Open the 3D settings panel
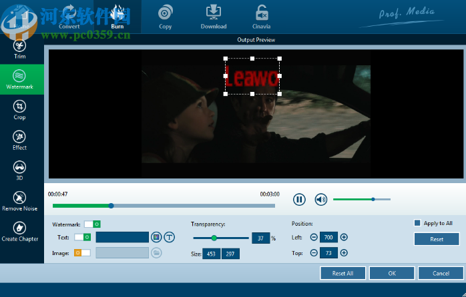The width and height of the screenshot is (466, 297). click(19, 171)
